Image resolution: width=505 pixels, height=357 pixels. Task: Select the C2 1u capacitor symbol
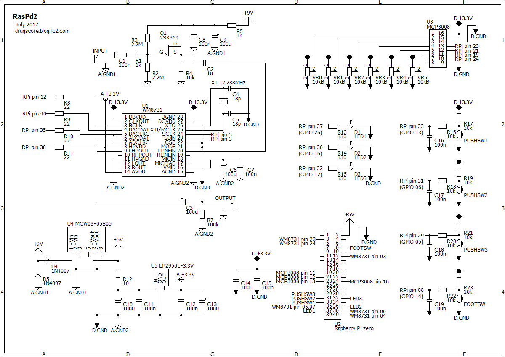tap(204, 63)
